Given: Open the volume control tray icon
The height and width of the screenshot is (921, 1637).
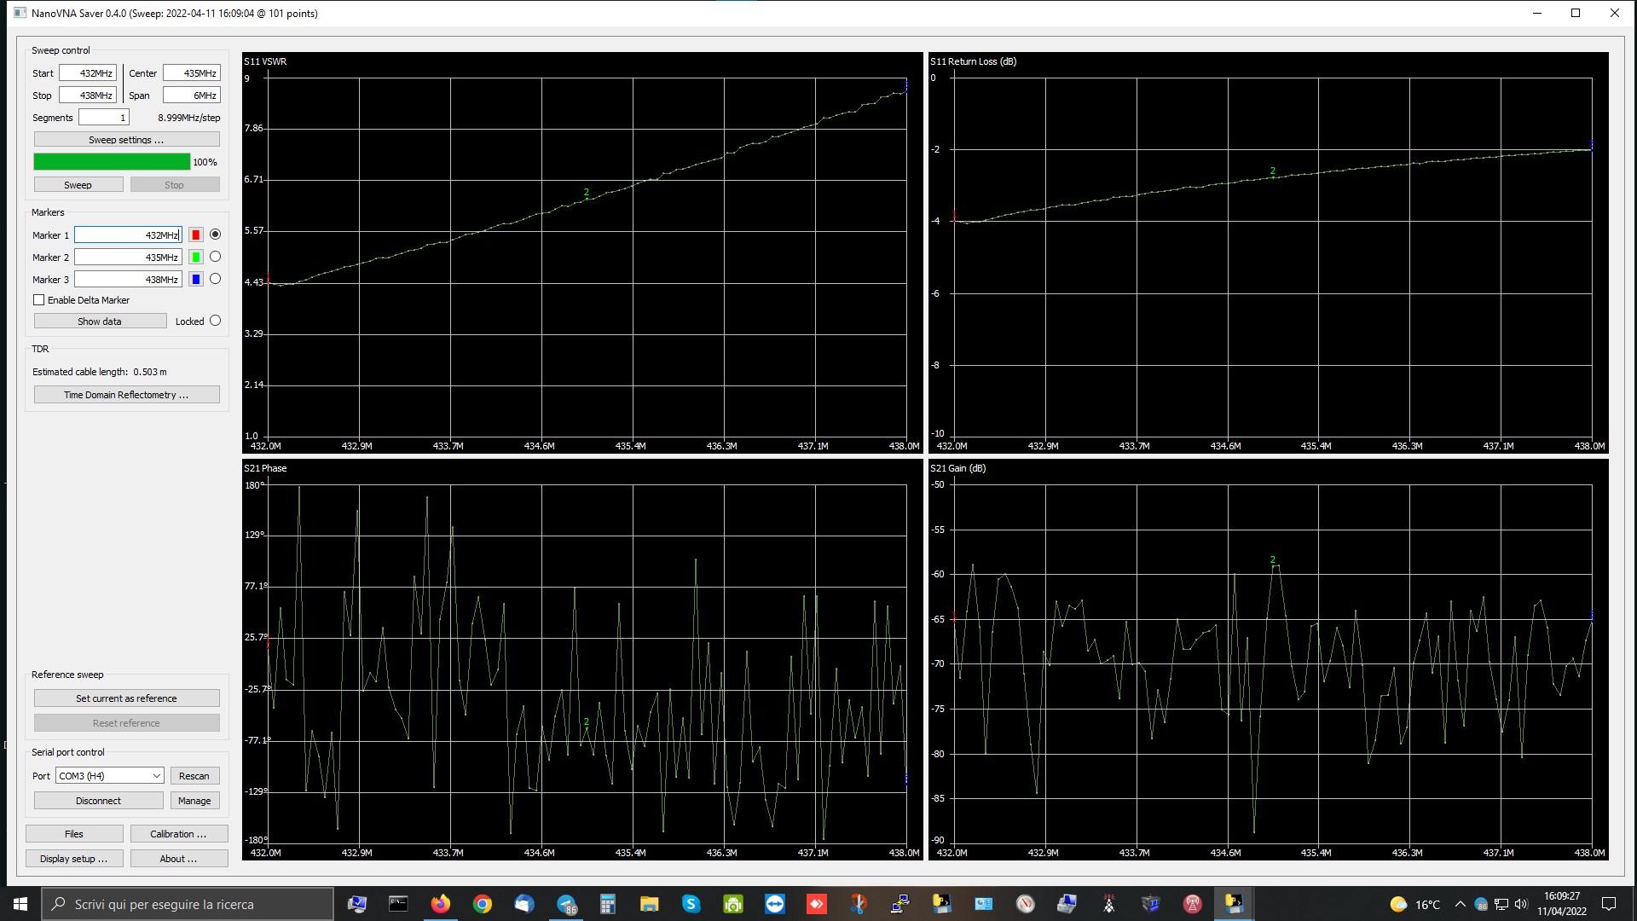Looking at the screenshot, I should 1521,904.
